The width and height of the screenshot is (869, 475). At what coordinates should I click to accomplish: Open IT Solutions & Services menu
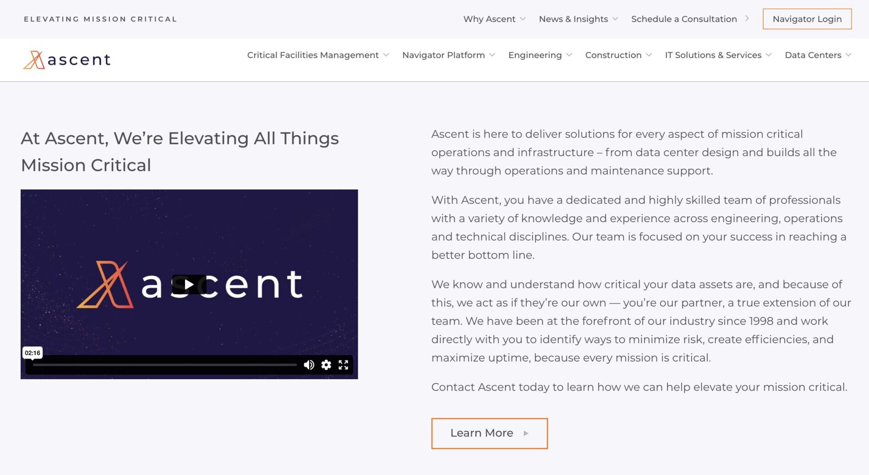[713, 55]
